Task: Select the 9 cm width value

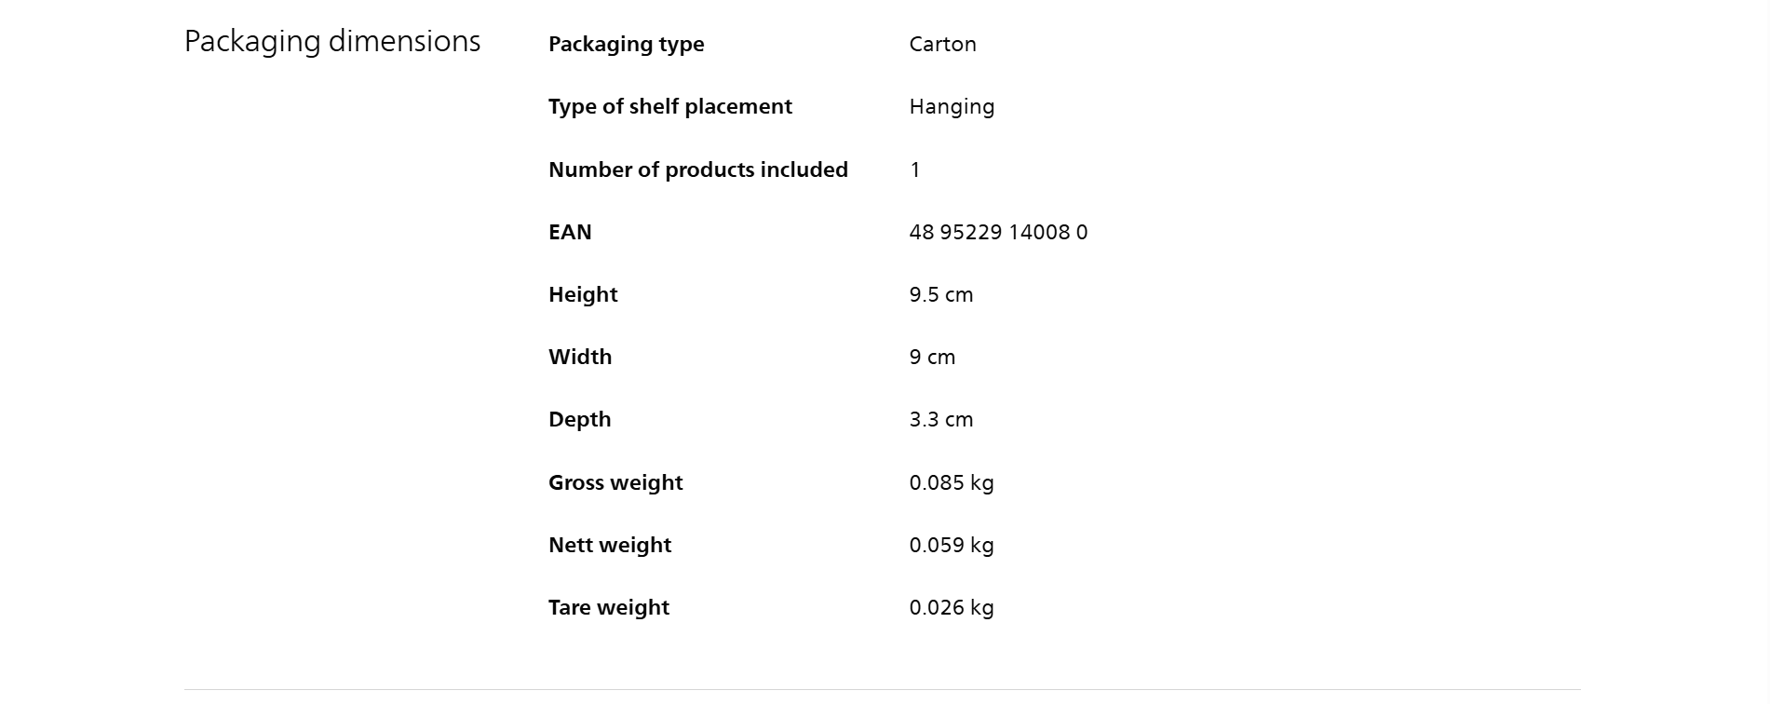Action: 932,358
